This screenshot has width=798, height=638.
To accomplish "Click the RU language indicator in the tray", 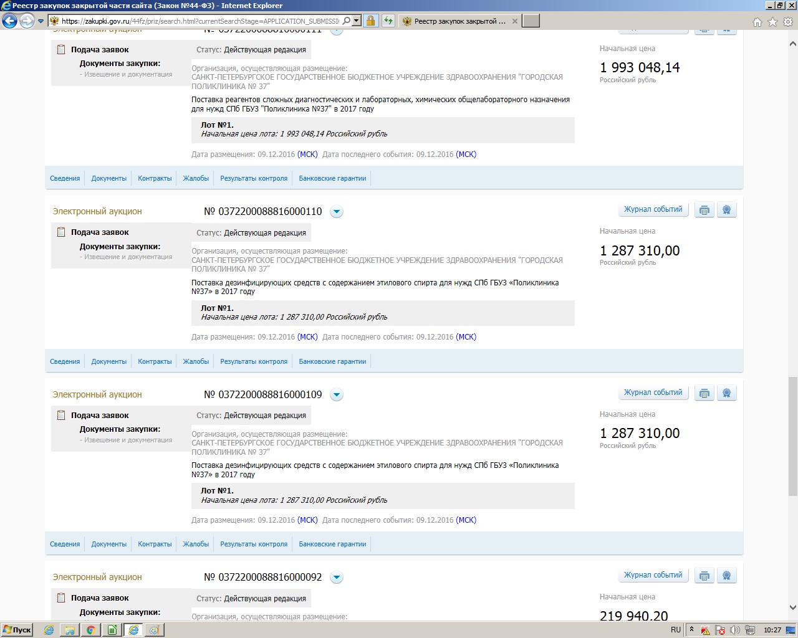I will click(676, 630).
